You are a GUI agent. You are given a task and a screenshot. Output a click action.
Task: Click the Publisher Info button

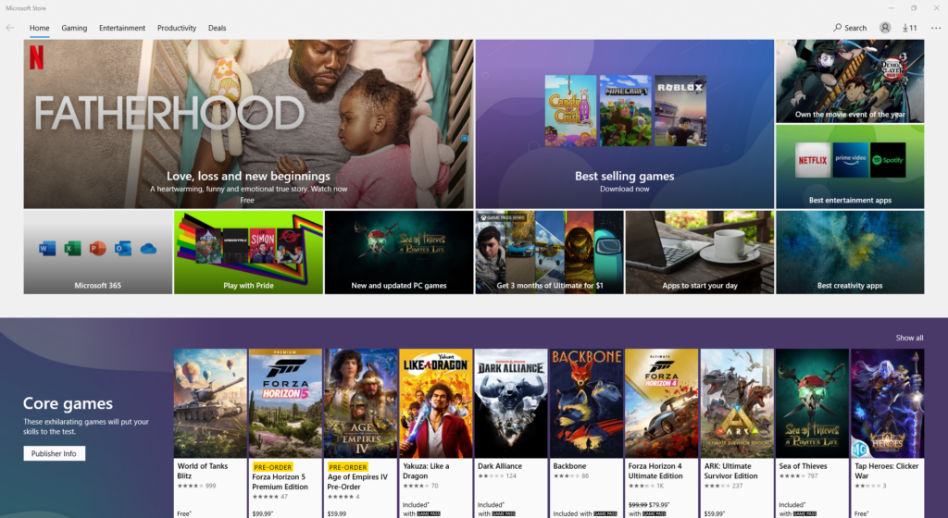pyautogui.click(x=55, y=453)
